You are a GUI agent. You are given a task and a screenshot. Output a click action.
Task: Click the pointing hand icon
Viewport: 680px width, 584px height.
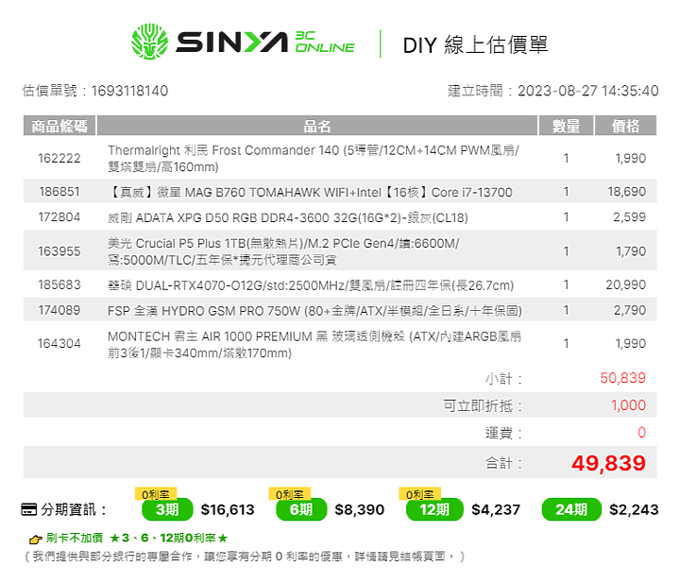point(35,540)
